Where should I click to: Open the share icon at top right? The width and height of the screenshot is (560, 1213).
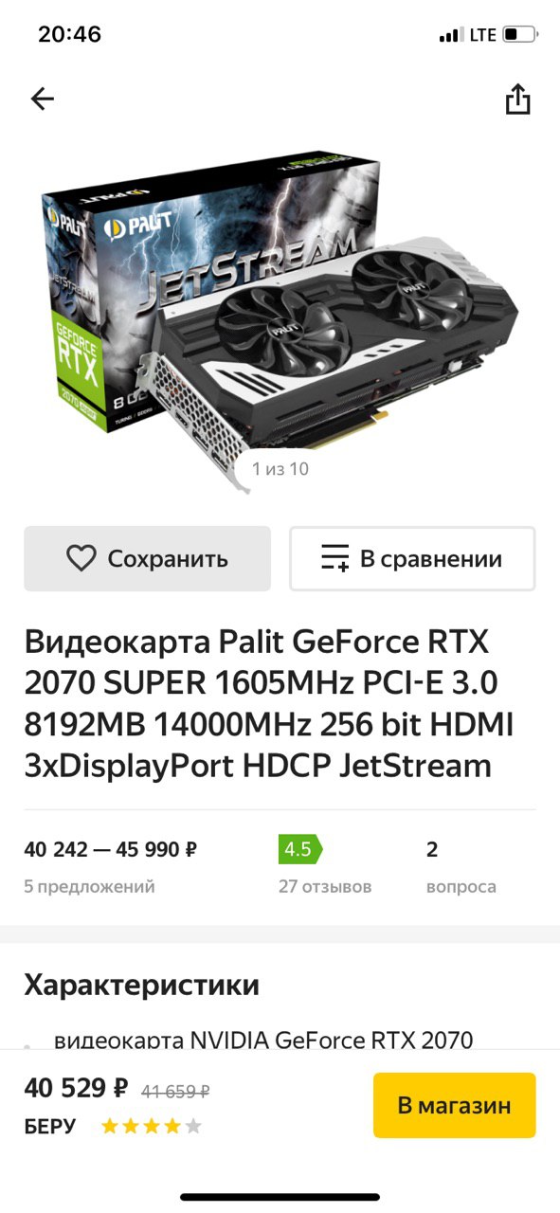tap(517, 99)
